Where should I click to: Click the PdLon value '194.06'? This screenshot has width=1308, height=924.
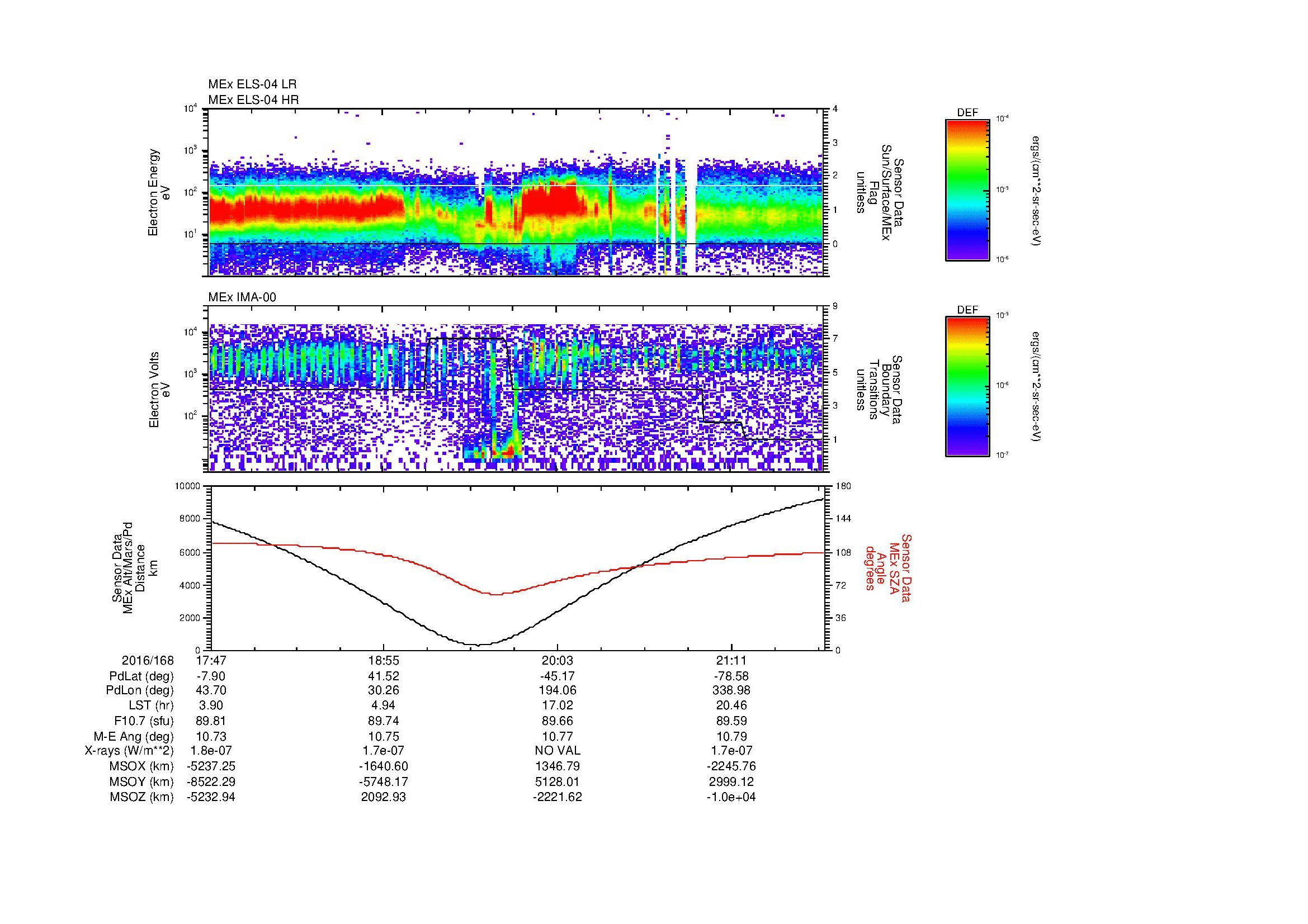click(x=557, y=690)
